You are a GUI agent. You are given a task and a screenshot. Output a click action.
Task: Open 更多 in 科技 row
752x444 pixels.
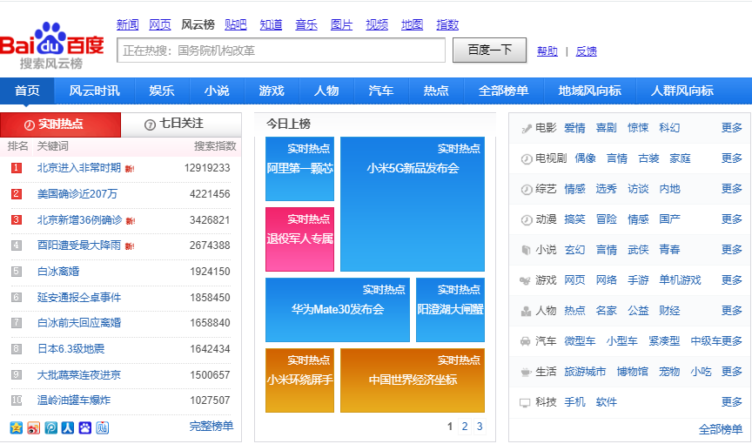pos(732,402)
